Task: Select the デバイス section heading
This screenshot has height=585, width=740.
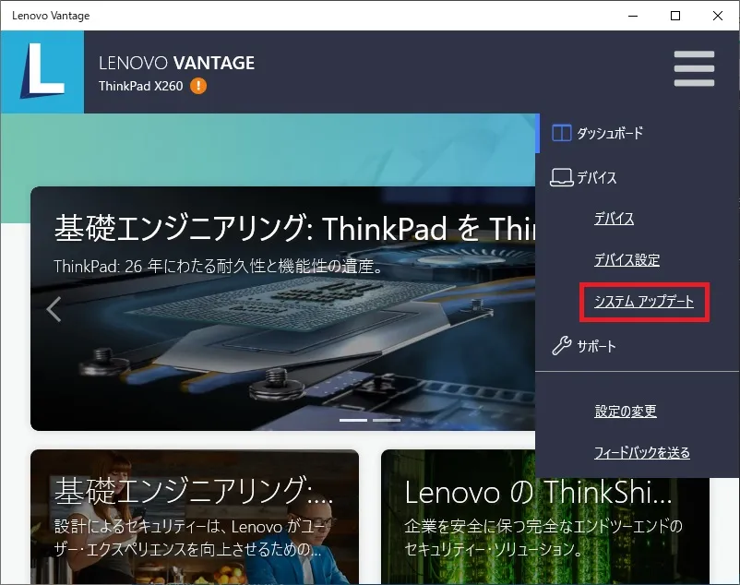Action: [597, 177]
